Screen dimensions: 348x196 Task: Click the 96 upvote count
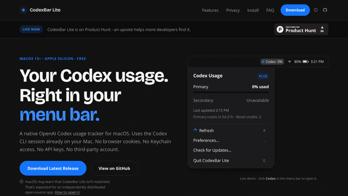click(x=322, y=31)
